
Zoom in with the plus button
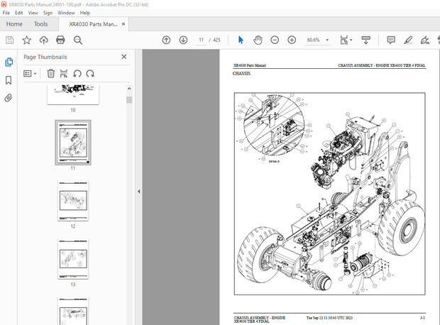coord(292,40)
